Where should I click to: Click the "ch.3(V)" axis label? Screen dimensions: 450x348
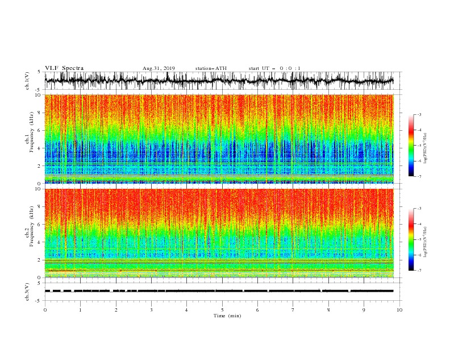tap(27, 292)
